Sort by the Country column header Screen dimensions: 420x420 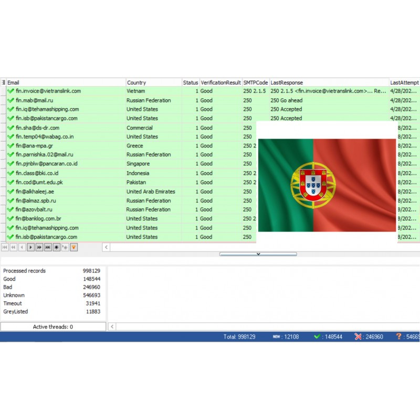(153, 82)
